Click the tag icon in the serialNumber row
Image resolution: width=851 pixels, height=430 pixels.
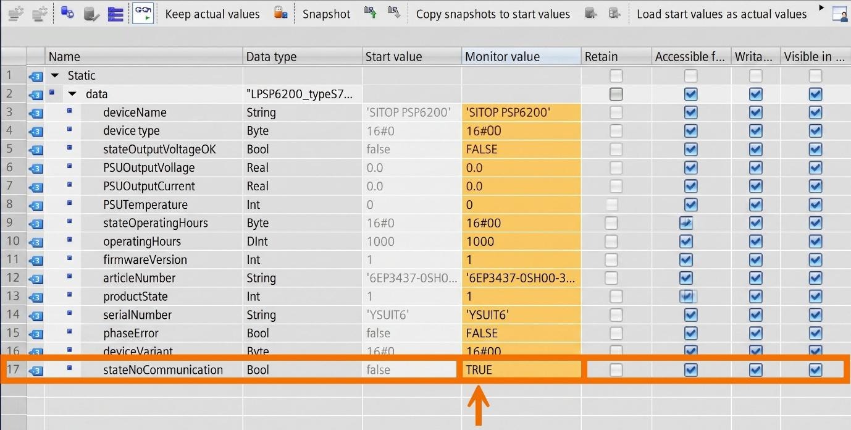click(36, 316)
